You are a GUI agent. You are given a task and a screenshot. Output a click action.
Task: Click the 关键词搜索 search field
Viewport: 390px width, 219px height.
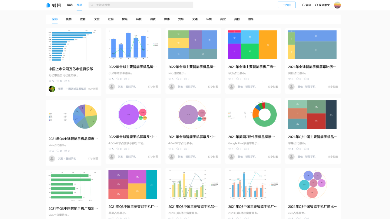pyautogui.click(x=142, y=5)
